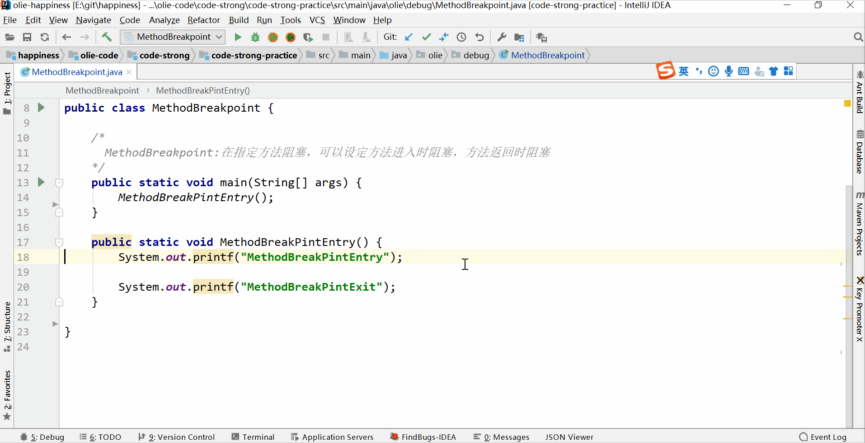Image resolution: width=865 pixels, height=443 pixels.
Task: Build project using the hammer icon
Action: [107, 37]
